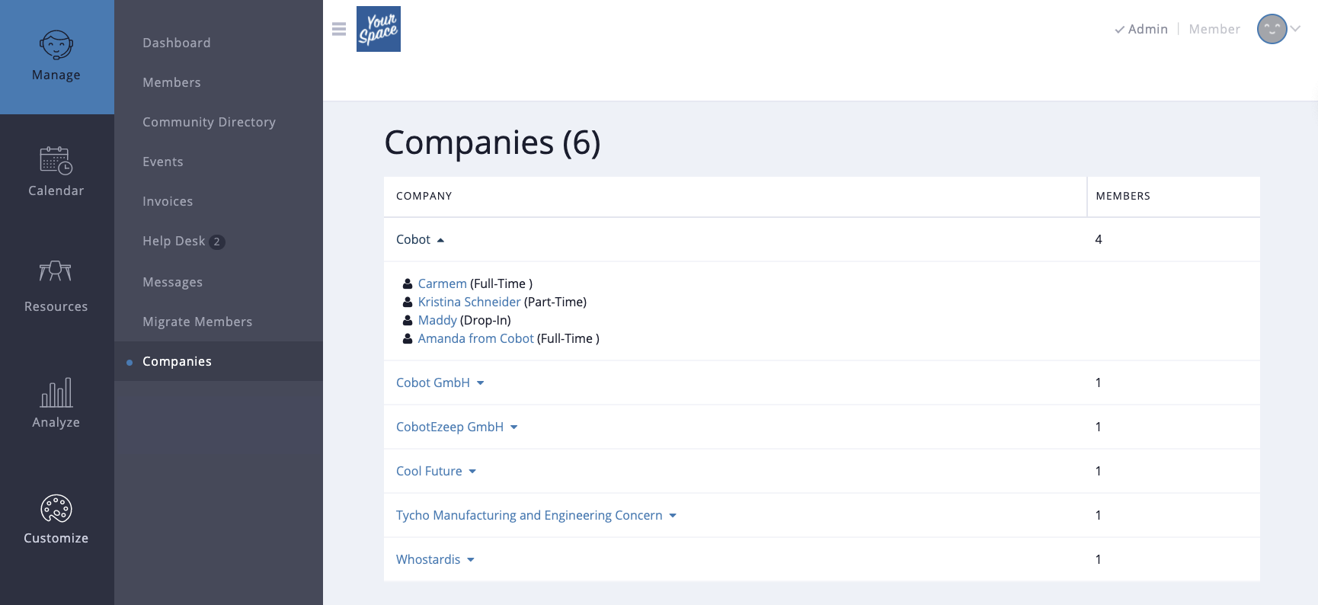Switch to Member view
1318x605 pixels.
tap(1214, 29)
